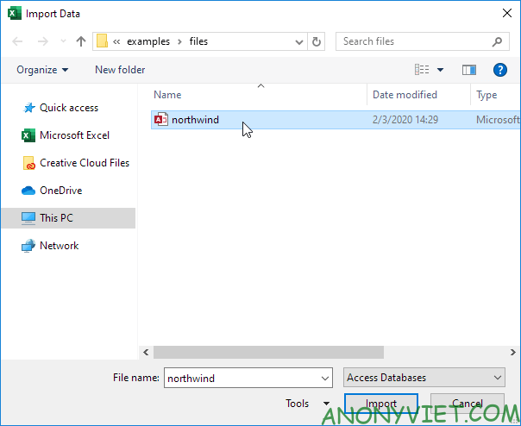Image resolution: width=521 pixels, height=426 pixels.
Task: Toggle the preview pane icon
Action: tap(469, 70)
